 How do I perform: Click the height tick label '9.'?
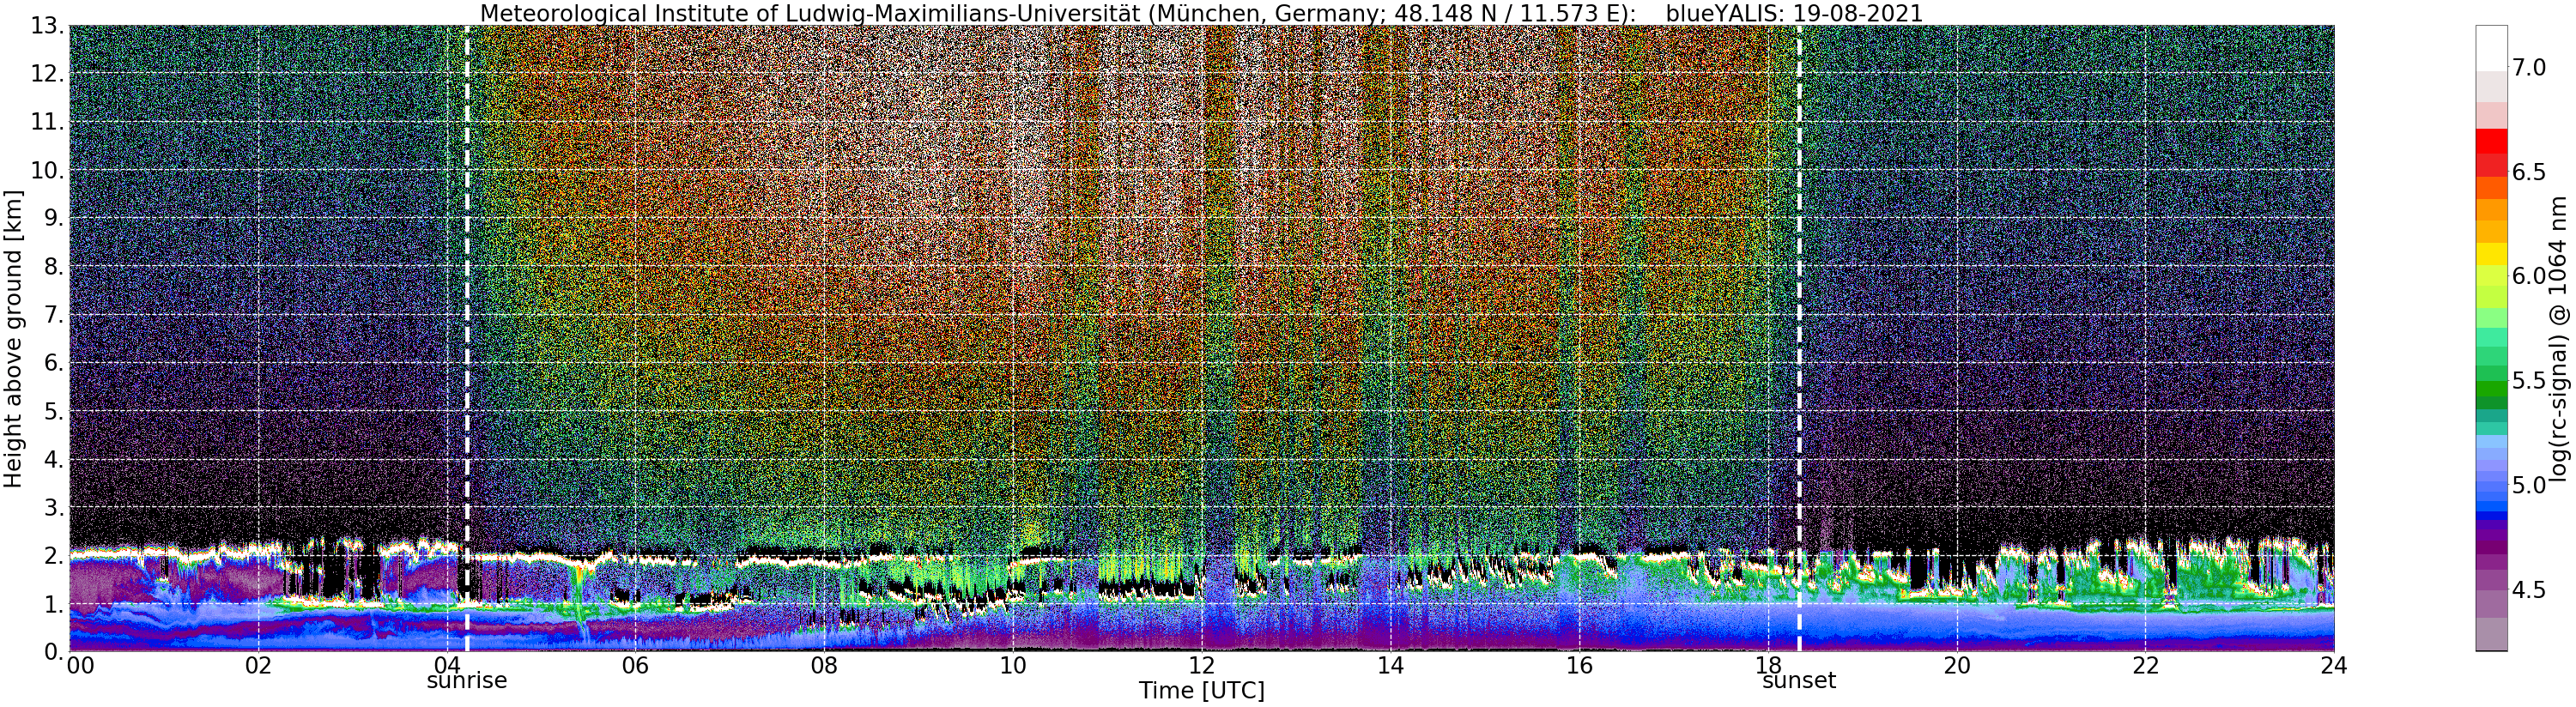tap(55, 218)
